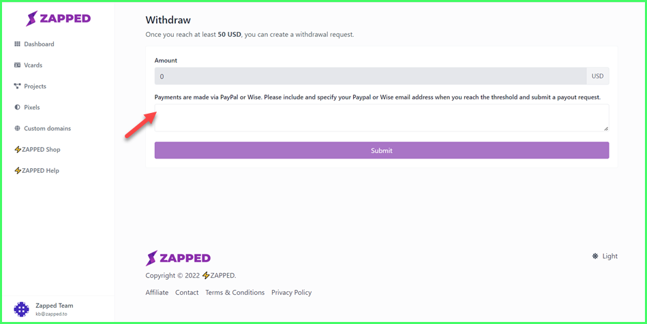
Task: Click the Amount input field
Action: point(370,76)
